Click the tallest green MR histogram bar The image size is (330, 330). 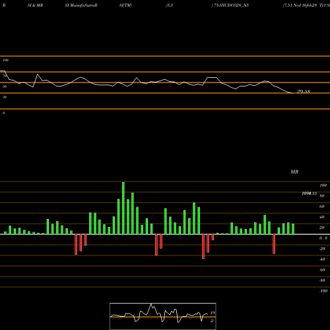123,208
